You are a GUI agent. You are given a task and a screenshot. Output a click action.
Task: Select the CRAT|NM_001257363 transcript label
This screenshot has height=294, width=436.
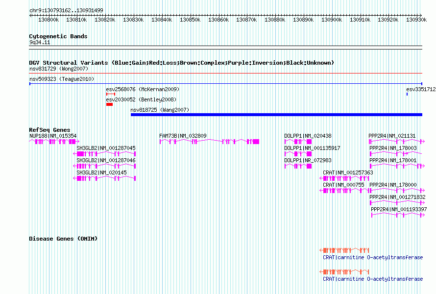point(348,172)
